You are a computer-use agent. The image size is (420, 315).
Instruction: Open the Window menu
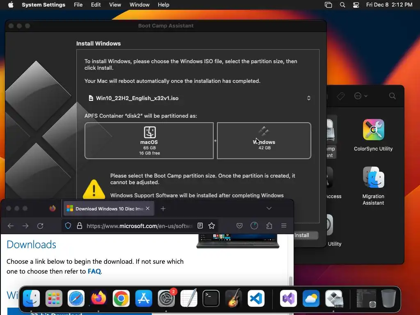139,5
